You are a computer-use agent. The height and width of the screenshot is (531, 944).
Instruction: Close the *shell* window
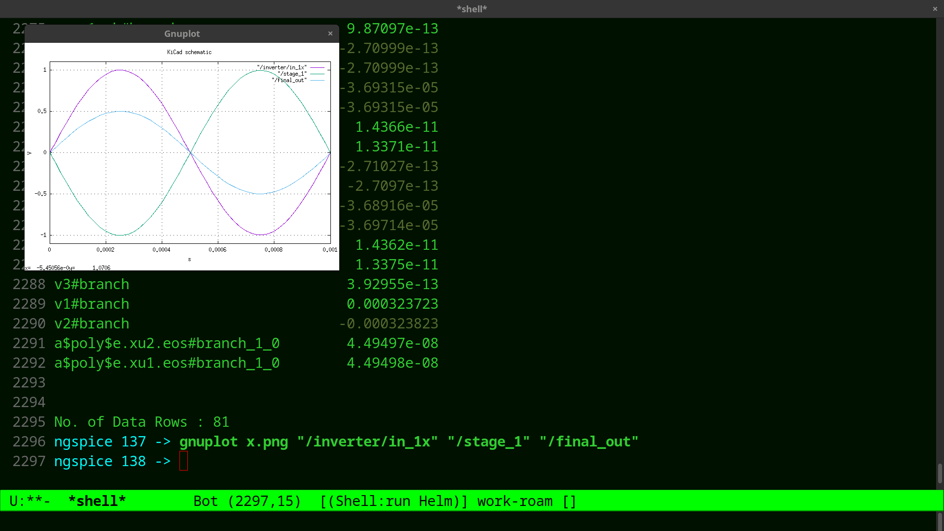(935, 9)
